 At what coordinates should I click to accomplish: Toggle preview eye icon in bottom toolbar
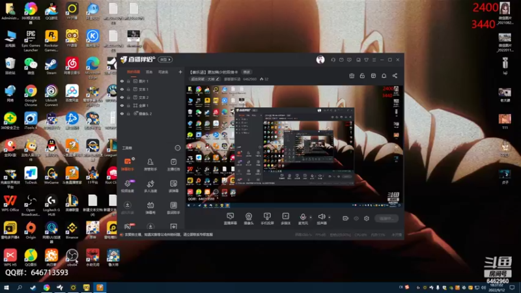[356, 218]
